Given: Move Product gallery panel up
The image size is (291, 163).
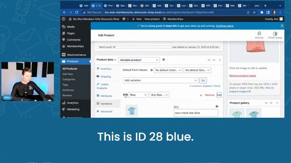Looking at the screenshot, I should tap(266, 103).
